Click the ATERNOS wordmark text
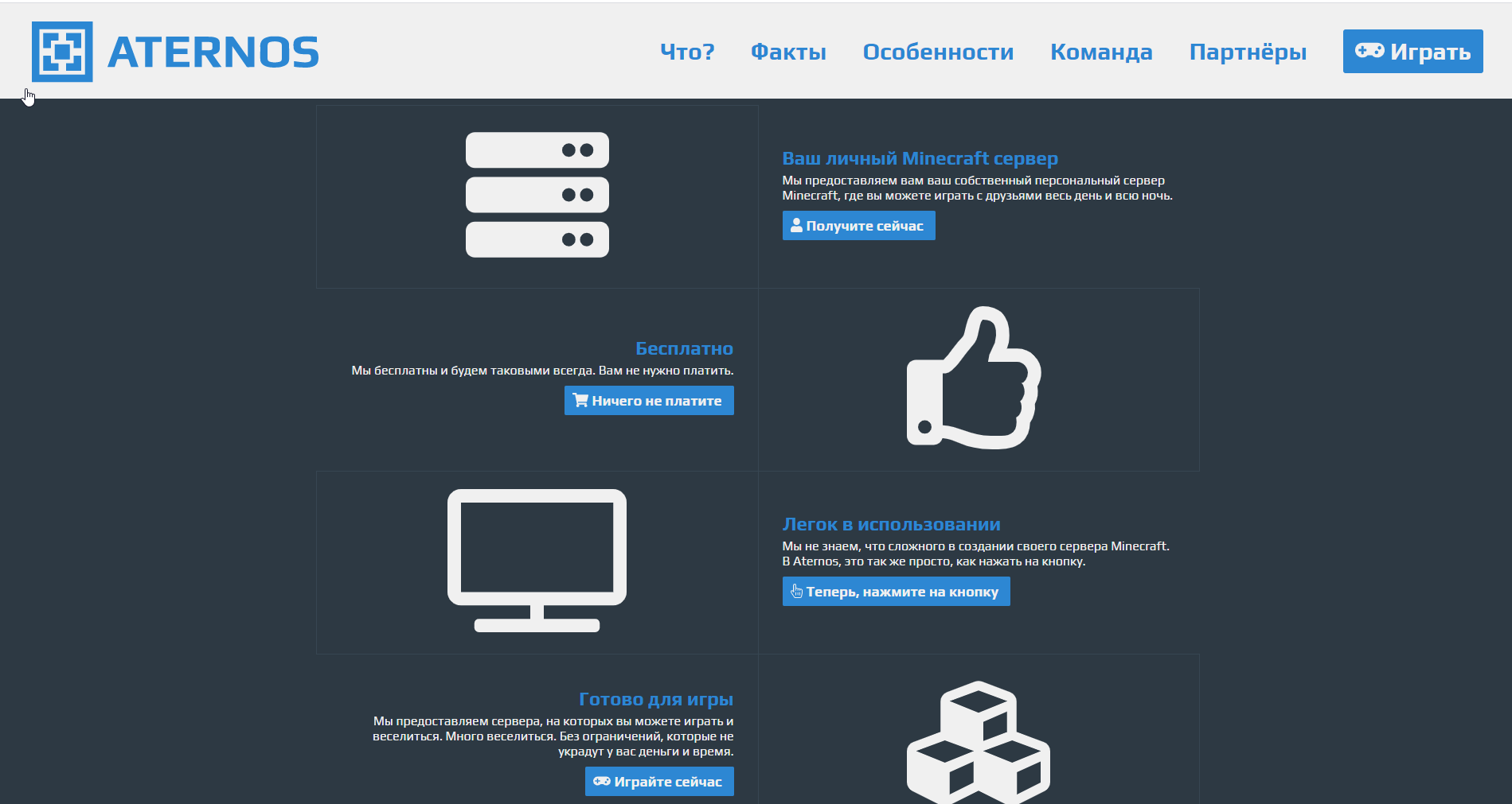 click(x=213, y=52)
